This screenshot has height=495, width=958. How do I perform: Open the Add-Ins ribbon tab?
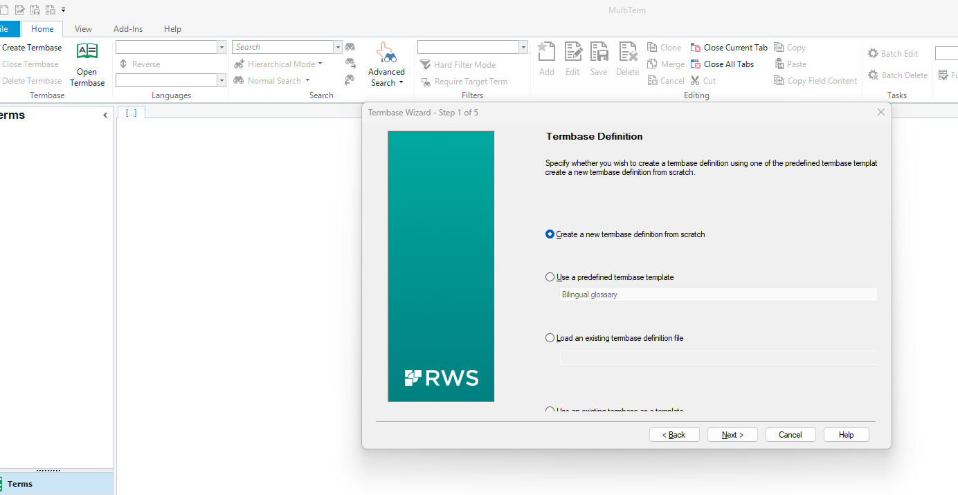tap(128, 29)
